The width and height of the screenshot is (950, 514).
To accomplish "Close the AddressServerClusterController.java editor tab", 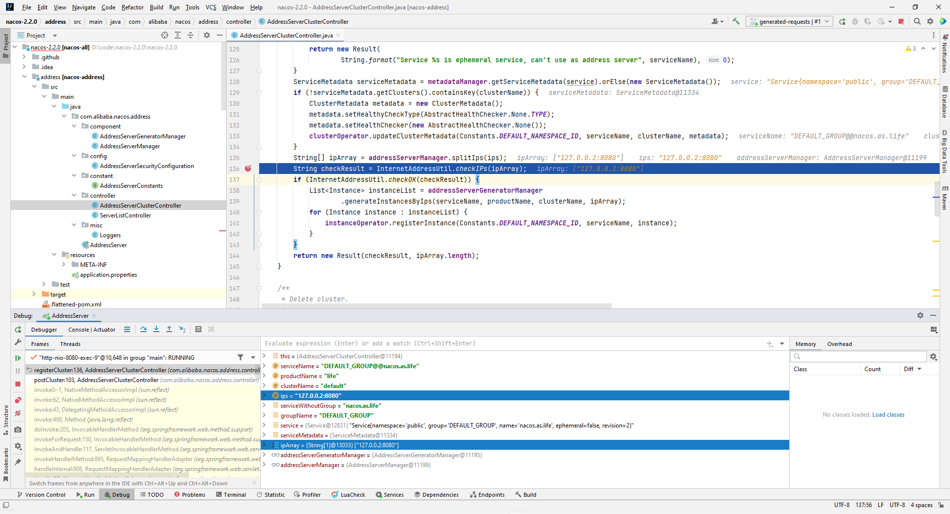I will click(x=338, y=35).
